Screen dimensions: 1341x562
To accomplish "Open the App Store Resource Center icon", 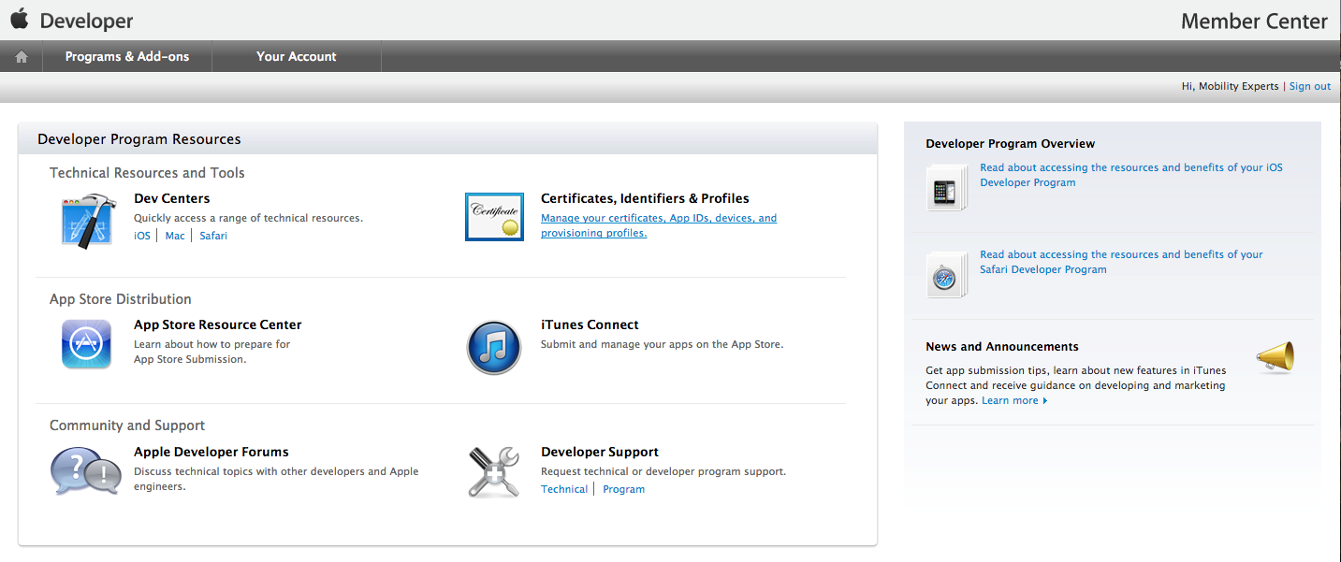I will [86, 344].
